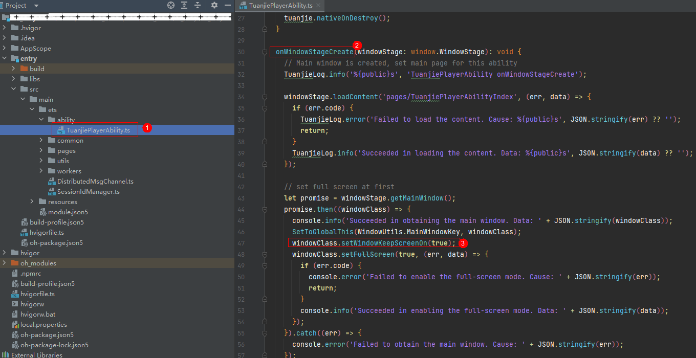Fold the onWindowStageCreate method at line 30

(x=265, y=52)
